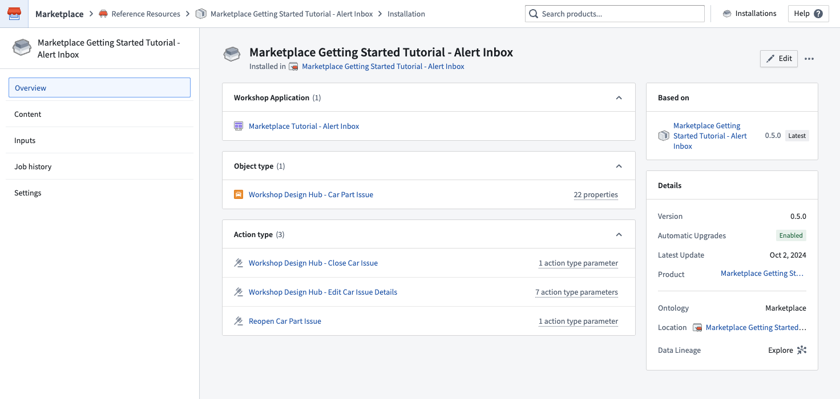
Task: Click the package icon in the breadcrumb
Action: coord(201,14)
